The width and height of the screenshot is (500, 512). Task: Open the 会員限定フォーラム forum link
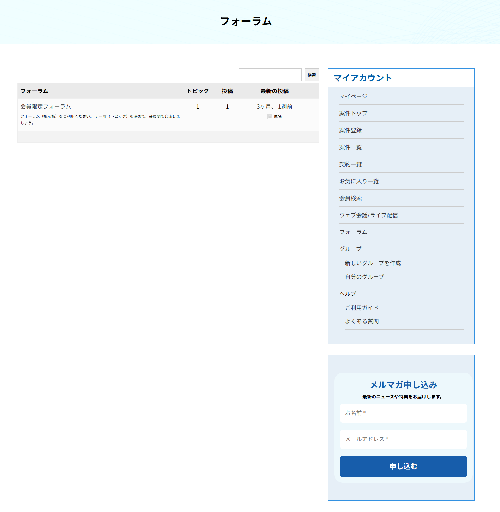tap(46, 106)
